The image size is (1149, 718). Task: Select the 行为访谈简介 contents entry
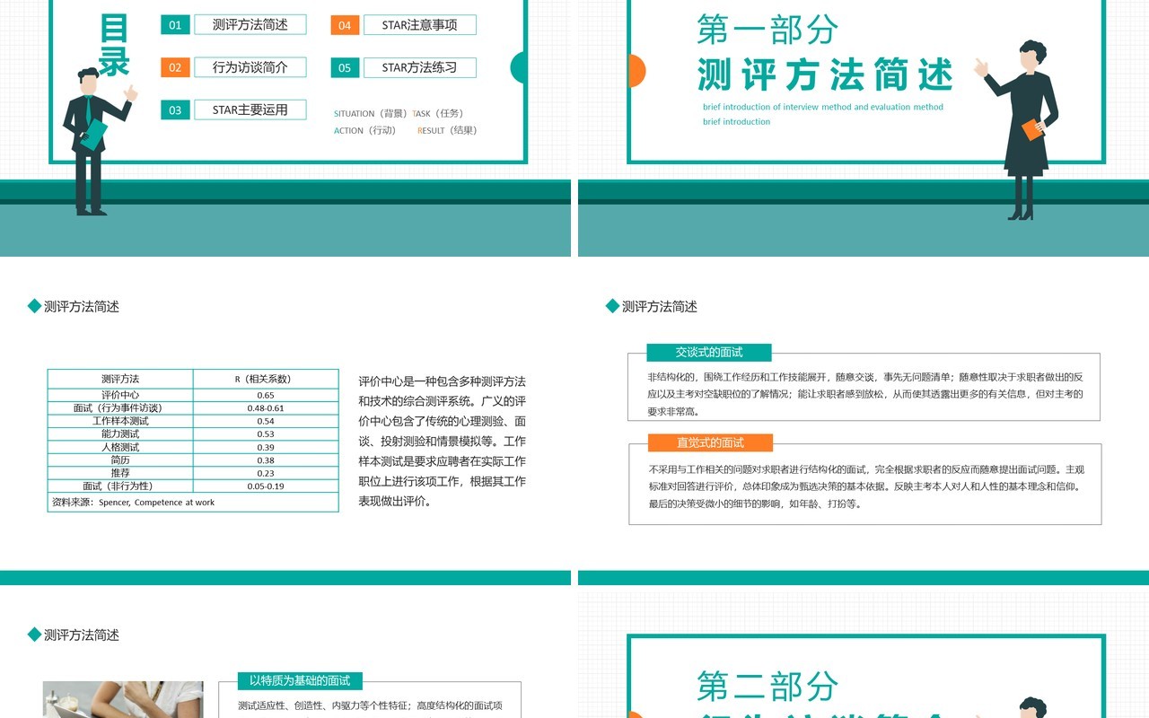250,67
